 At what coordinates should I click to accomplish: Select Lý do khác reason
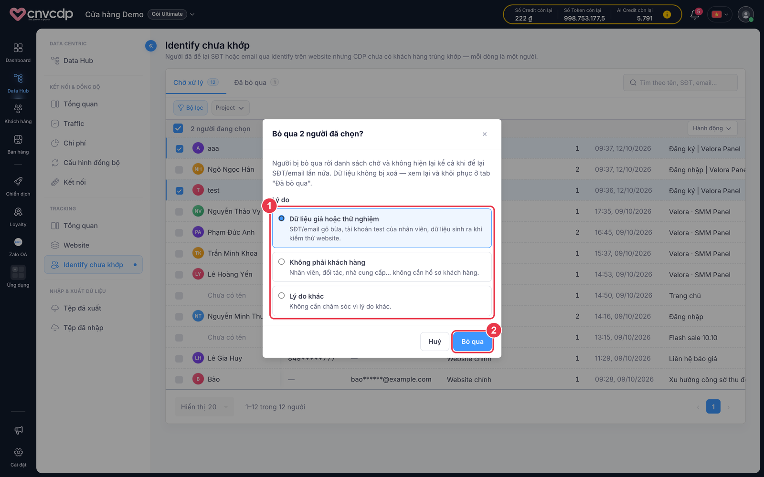coord(382,301)
